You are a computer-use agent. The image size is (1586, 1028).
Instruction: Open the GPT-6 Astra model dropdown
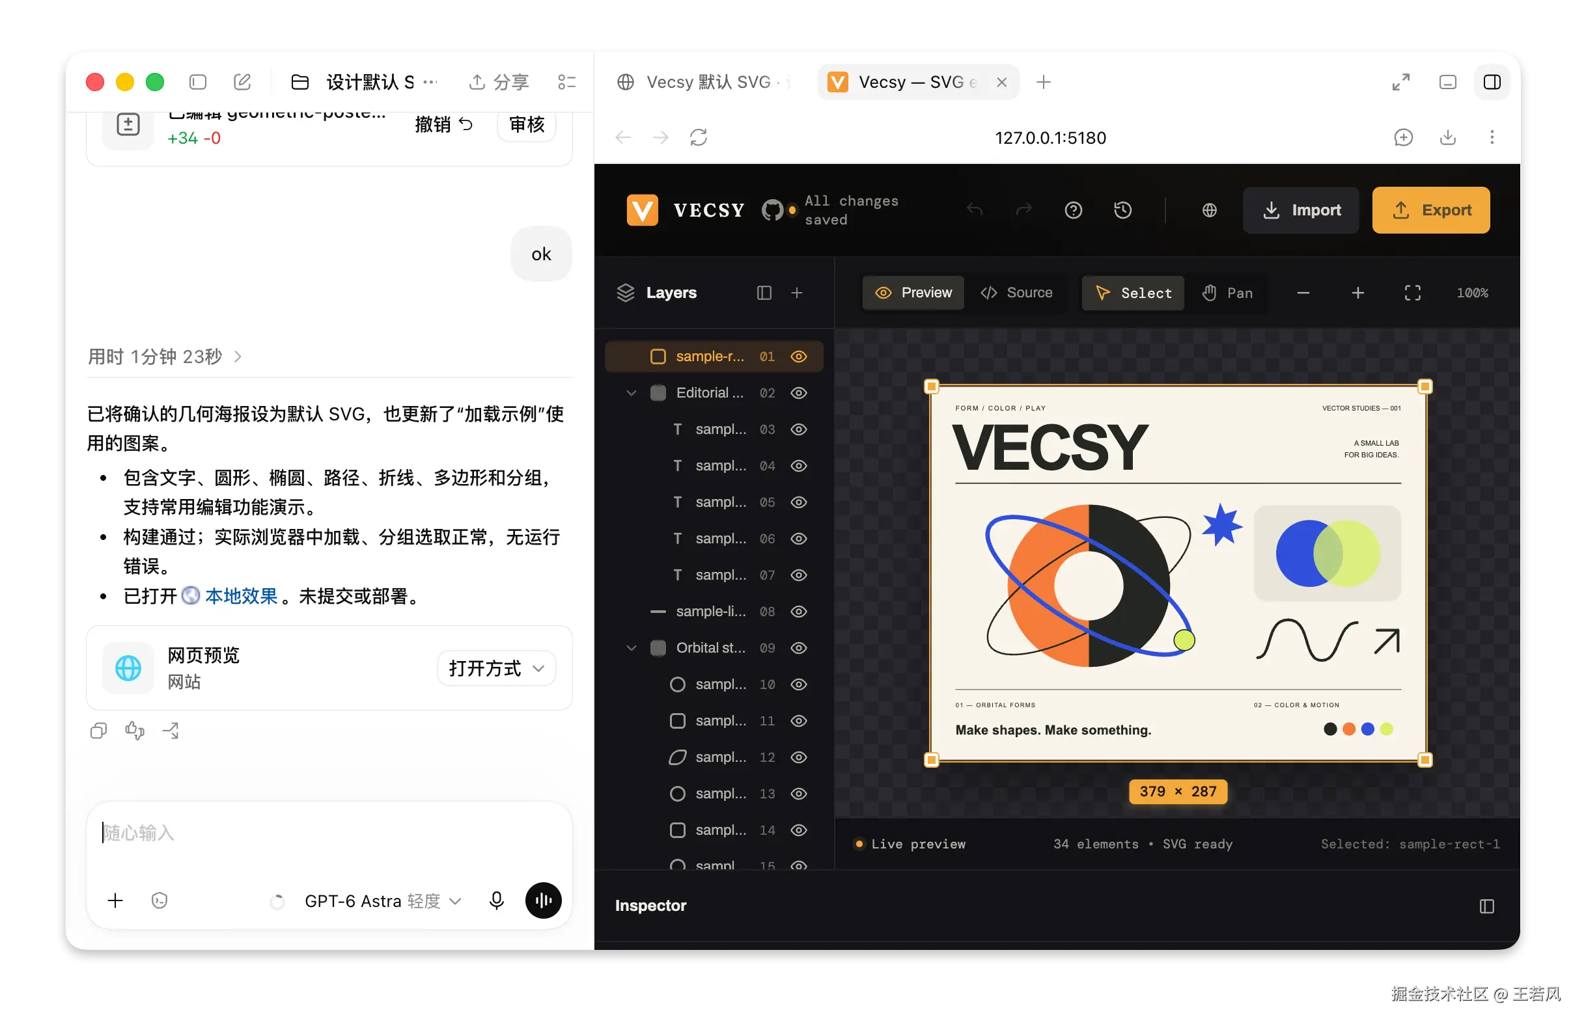click(x=383, y=901)
